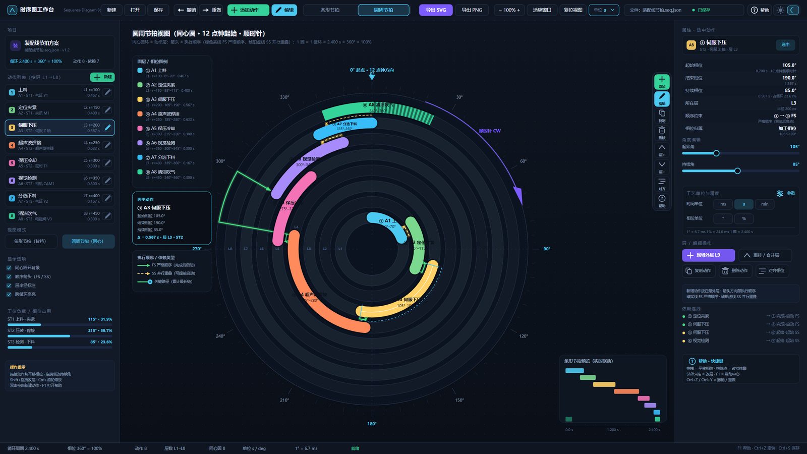Click the 重做 redo arrow button
The height and width of the screenshot is (454, 807).
pos(212,10)
